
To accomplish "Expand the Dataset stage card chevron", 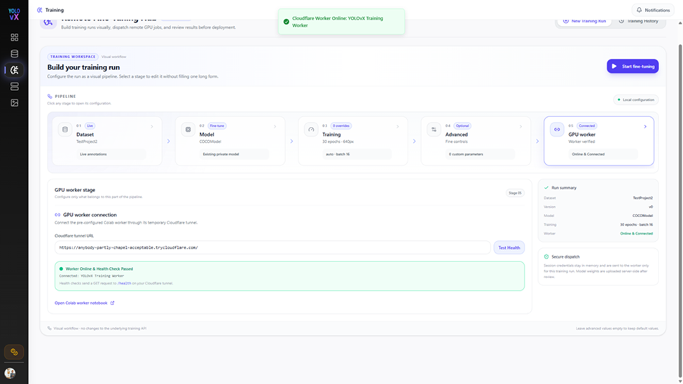I will pos(152,127).
